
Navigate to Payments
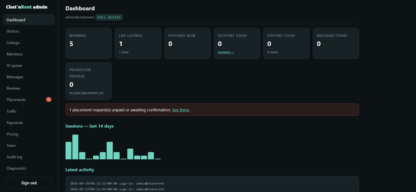pyautogui.click(x=29, y=122)
